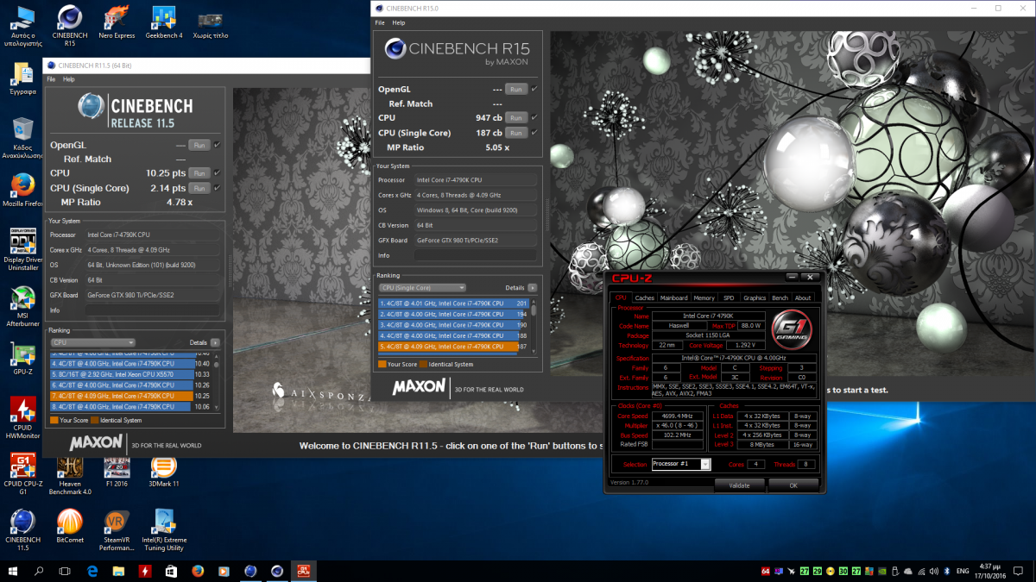Image resolution: width=1036 pixels, height=582 pixels.
Task: Toggle OpenGL checkbox in CINEBENCH R15
Action: tap(534, 89)
